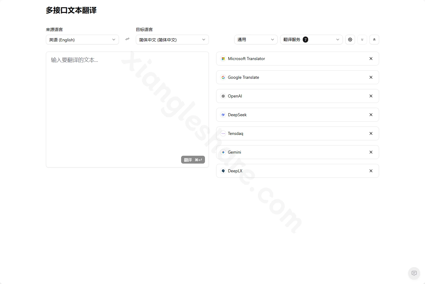Open the feedback chat bubble
The width and height of the screenshot is (425, 284).
[414, 273]
